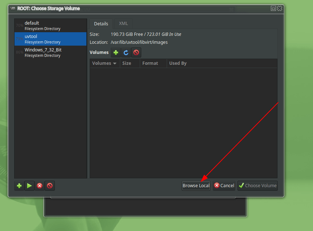The image size is (313, 231).
Task: Click the Choose Volume button
Action: 257,186
